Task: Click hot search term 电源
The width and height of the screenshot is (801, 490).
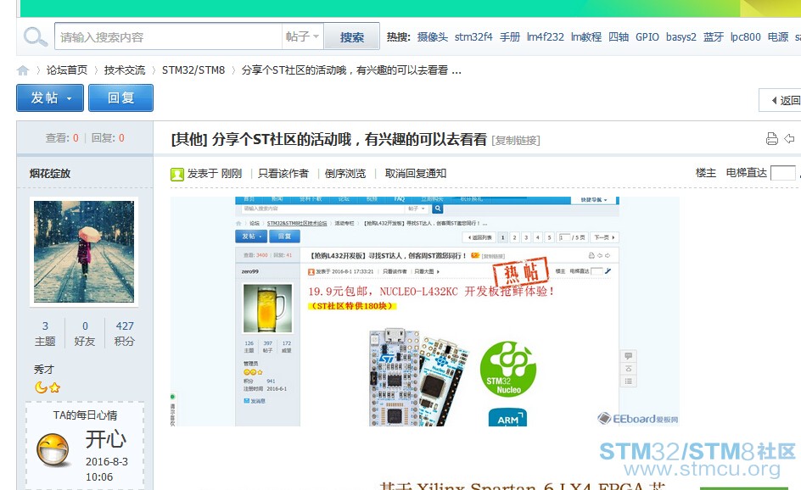Action: point(778,36)
